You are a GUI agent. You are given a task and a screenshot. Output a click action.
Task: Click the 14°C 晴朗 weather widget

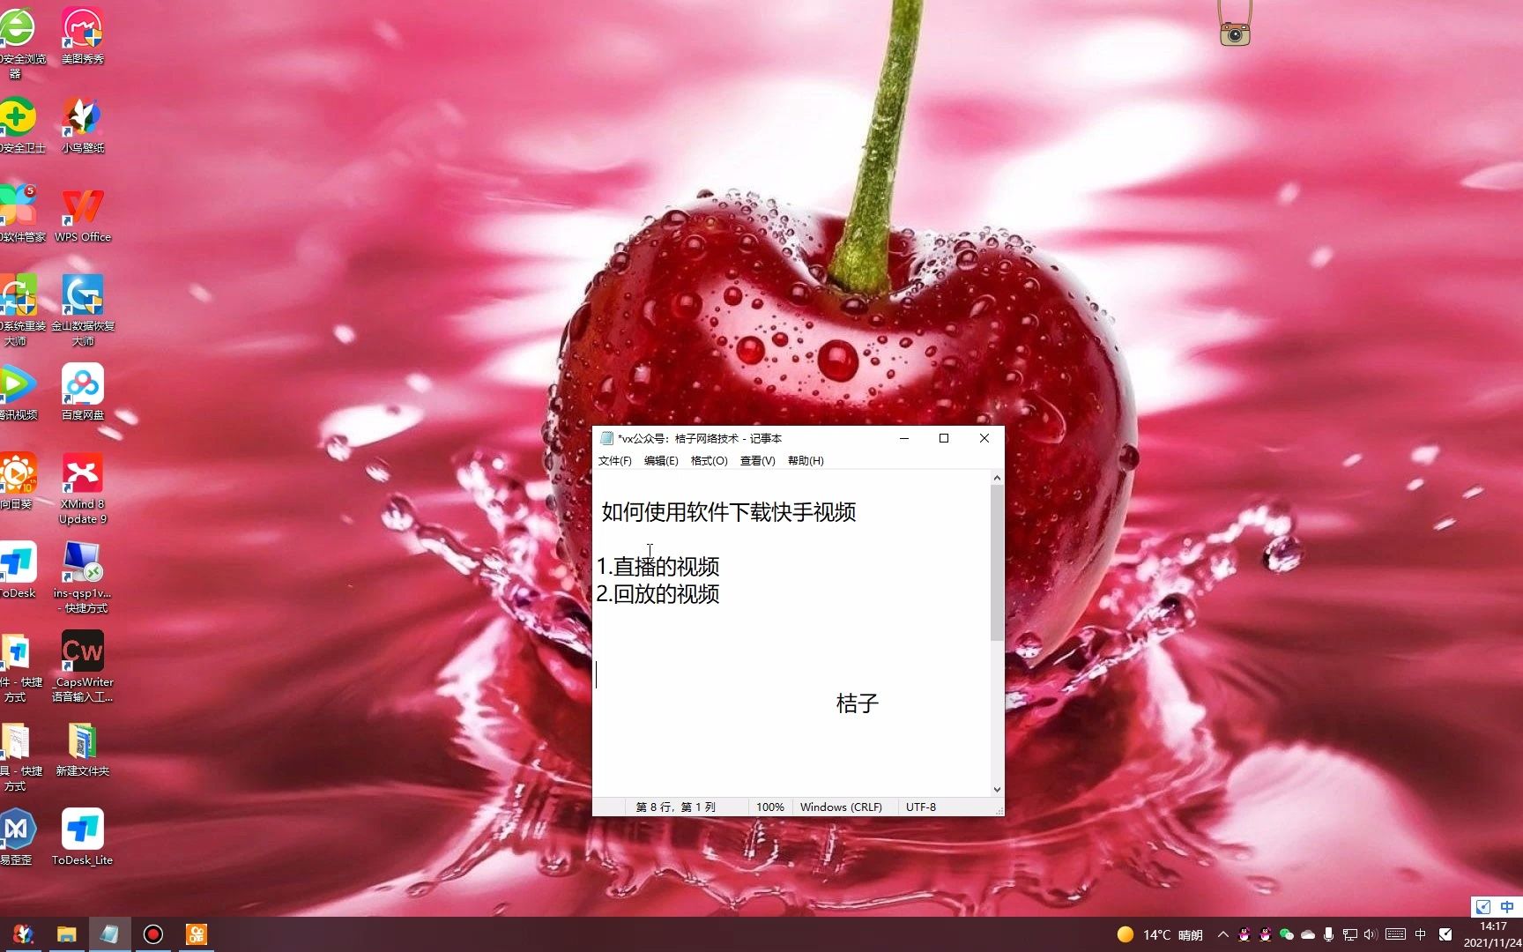point(1159,934)
